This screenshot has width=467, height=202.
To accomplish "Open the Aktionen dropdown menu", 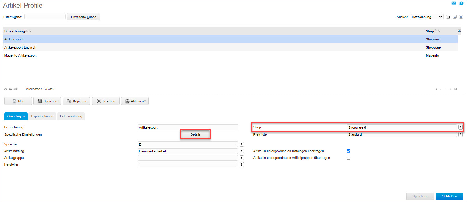I will pos(135,101).
